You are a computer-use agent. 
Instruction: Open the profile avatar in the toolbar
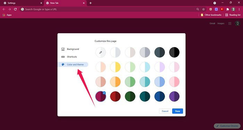[233, 9]
